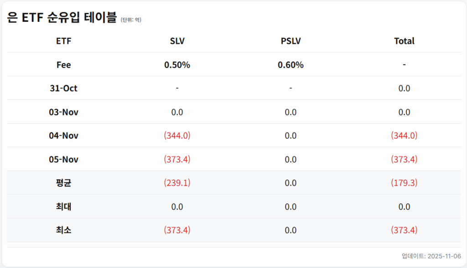Click the table title 은 ETF 순유입 테이블
Image resolution: width=467 pixels, height=268 pixels.
[62, 17]
